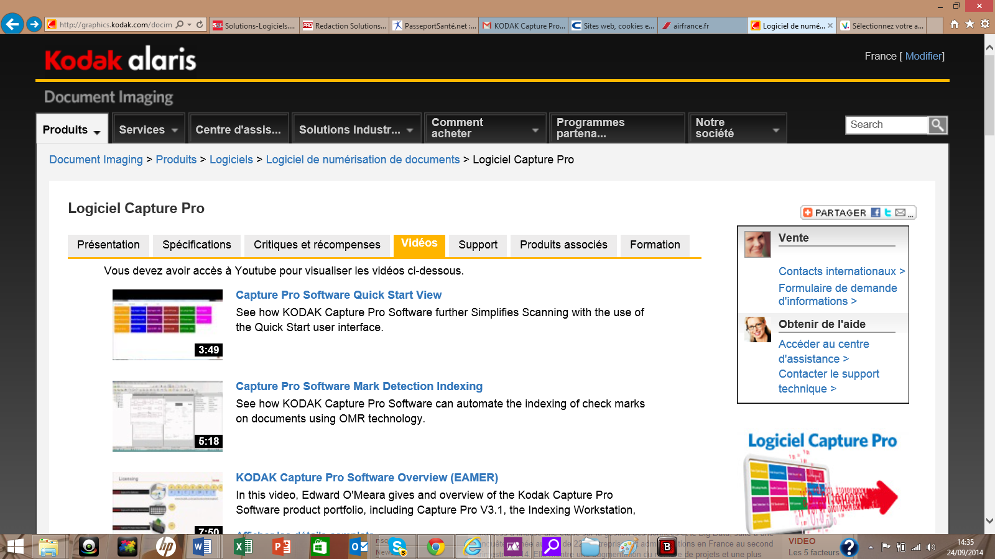Open Accéder au centre d'assistance link
Viewport: 995px width, 559px height.
823,352
